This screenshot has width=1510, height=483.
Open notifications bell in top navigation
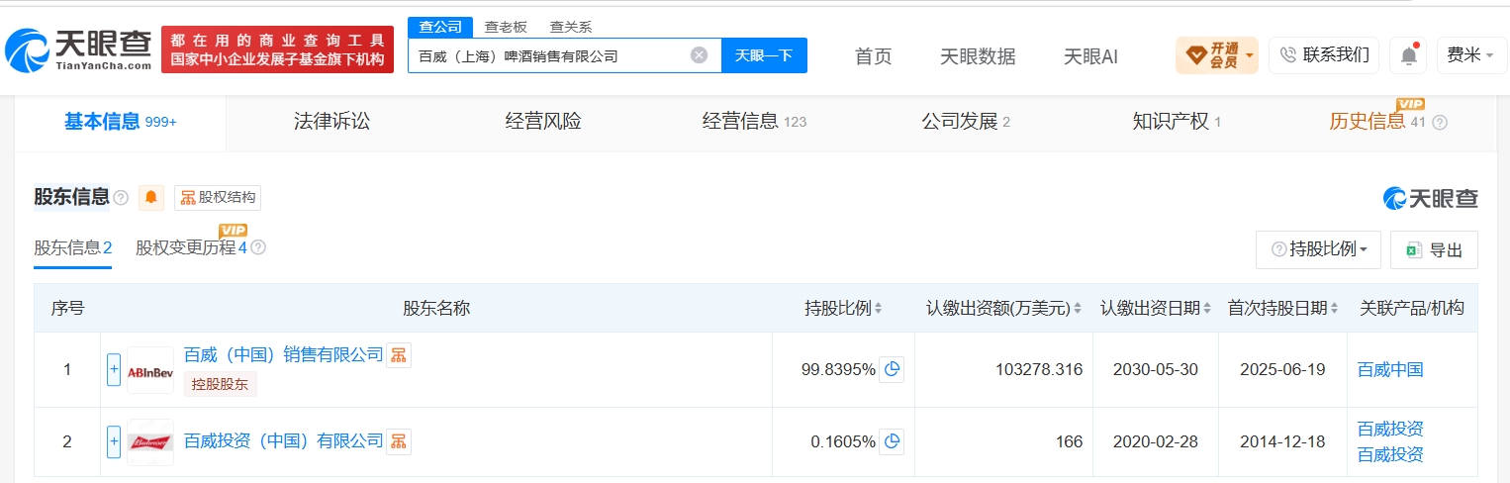[x=1408, y=55]
